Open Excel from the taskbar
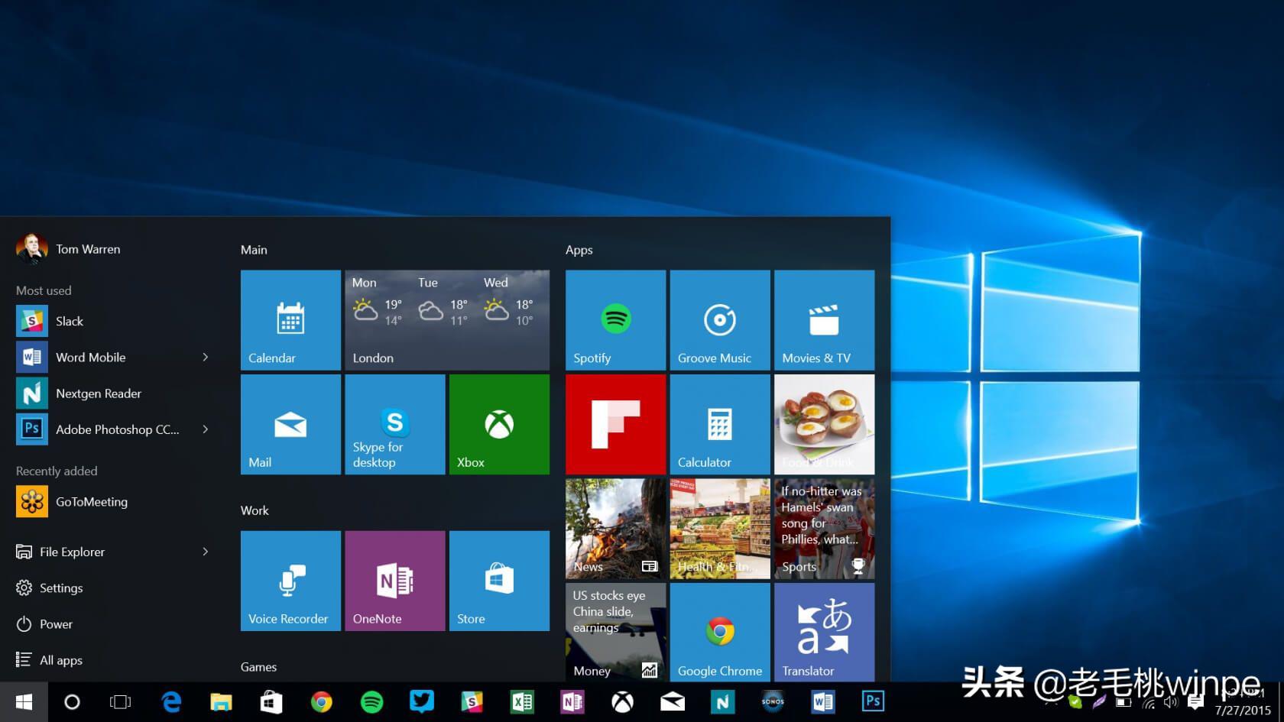The image size is (1284, 722). pyautogui.click(x=523, y=701)
